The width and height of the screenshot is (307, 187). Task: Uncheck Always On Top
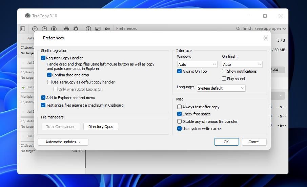179,71
